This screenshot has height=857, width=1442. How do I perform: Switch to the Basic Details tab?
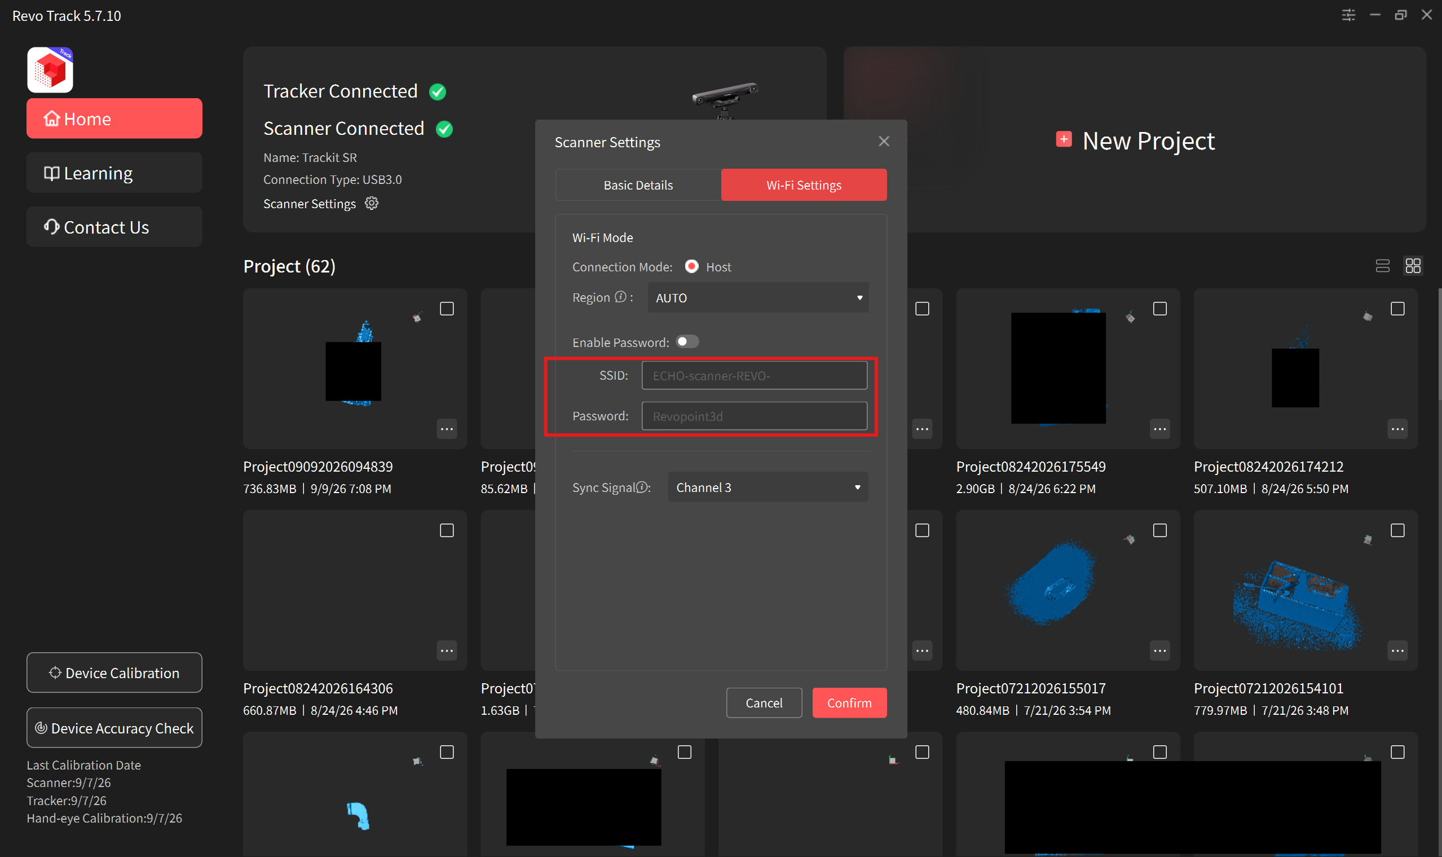[638, 185]
